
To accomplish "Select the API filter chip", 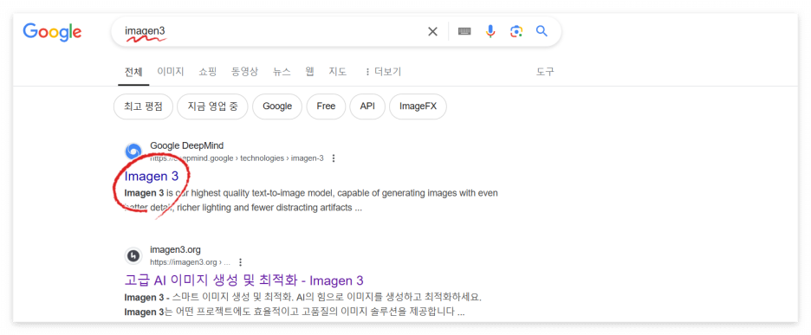I will pyautogui.click(x=367, y=106).
